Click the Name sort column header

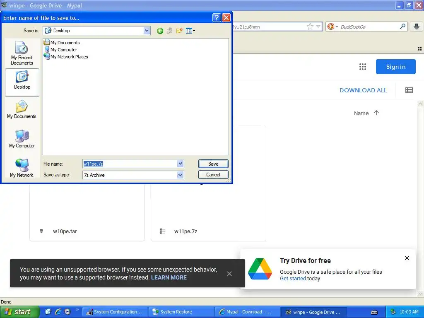361,113
